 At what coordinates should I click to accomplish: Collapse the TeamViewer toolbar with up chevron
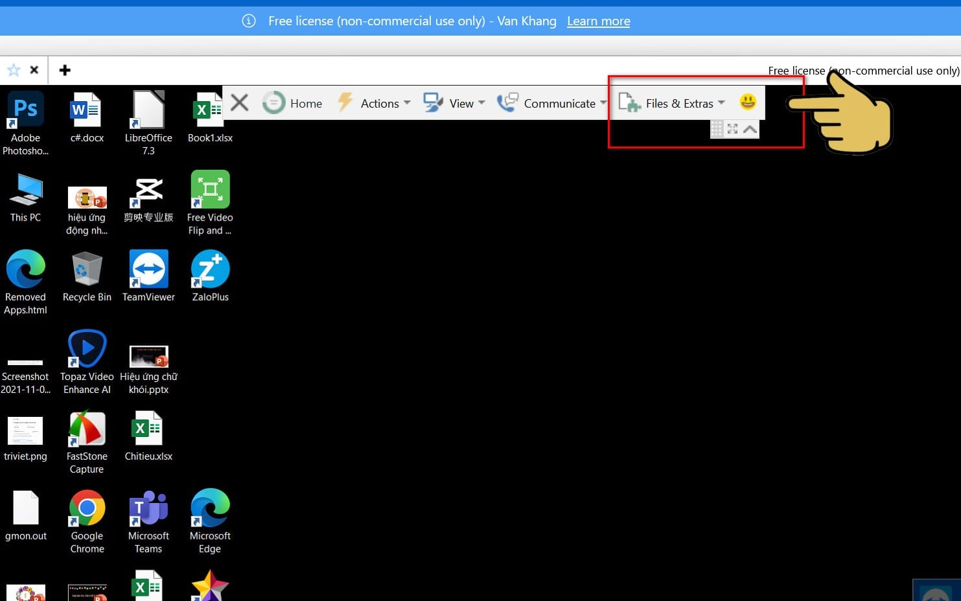pos(750,129)
